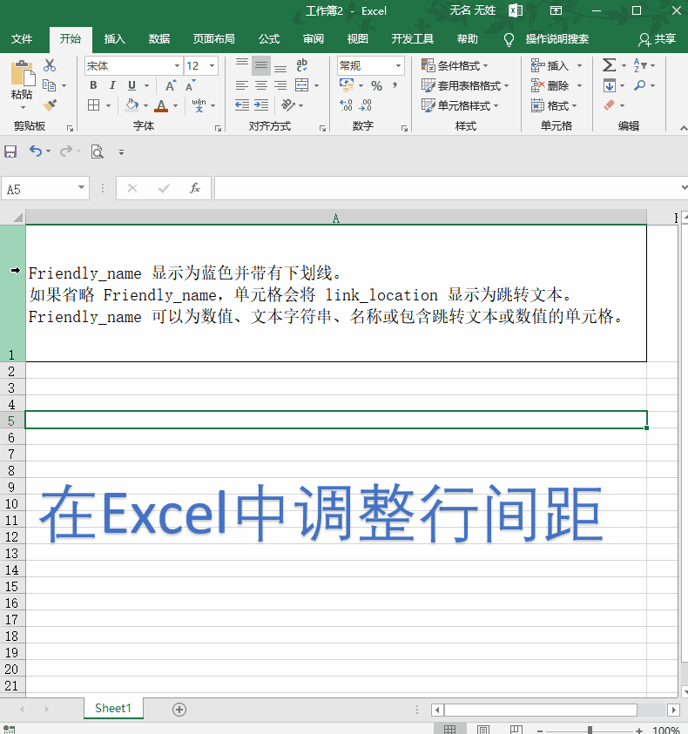
Task: Toggle Italic formatting
Action: tap(112, 85)
